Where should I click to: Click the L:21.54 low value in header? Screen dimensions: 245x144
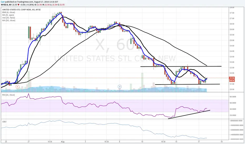click(x=53, y=5)
